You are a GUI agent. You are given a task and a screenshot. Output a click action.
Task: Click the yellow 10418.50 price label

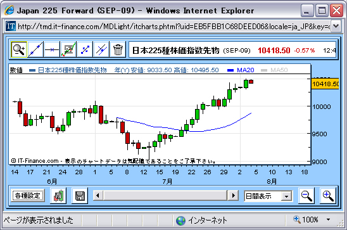click(x=325, y=84)
